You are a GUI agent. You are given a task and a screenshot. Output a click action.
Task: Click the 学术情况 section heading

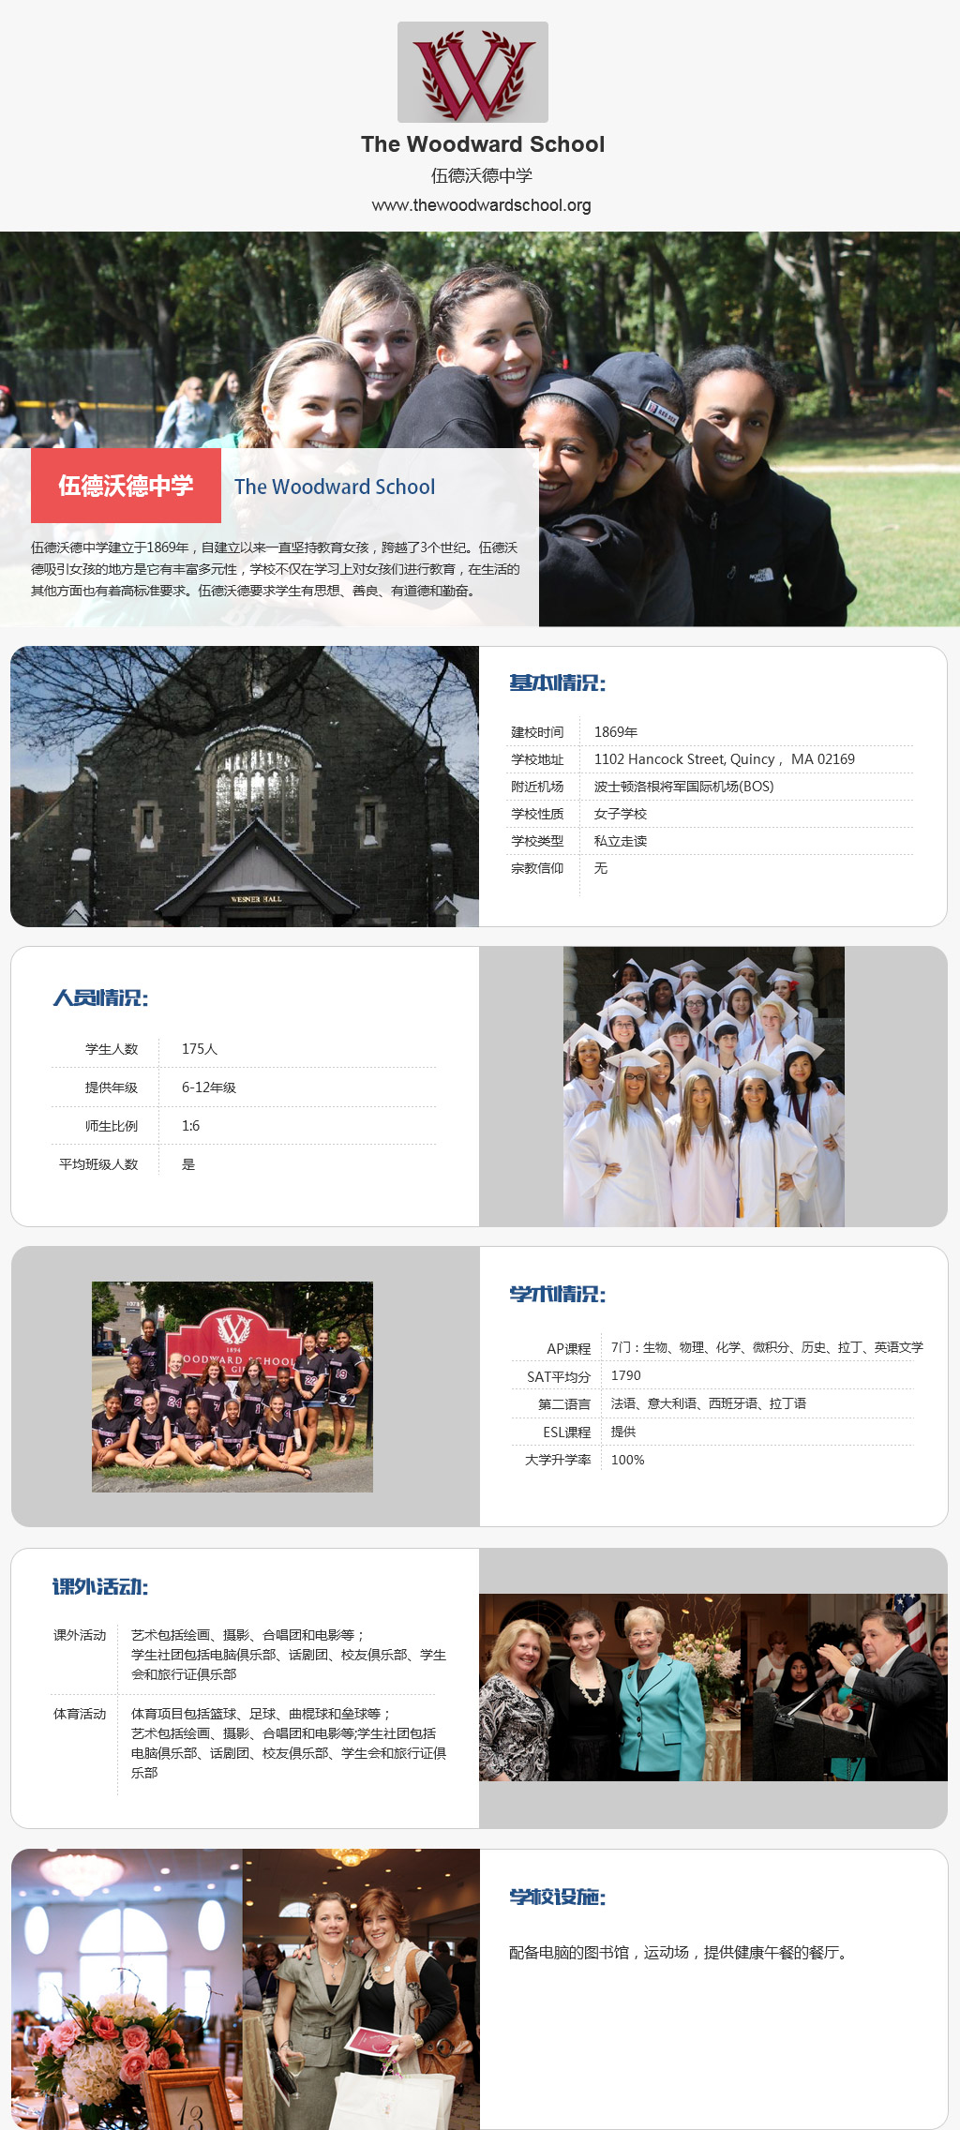click(x=557, y=1295)
